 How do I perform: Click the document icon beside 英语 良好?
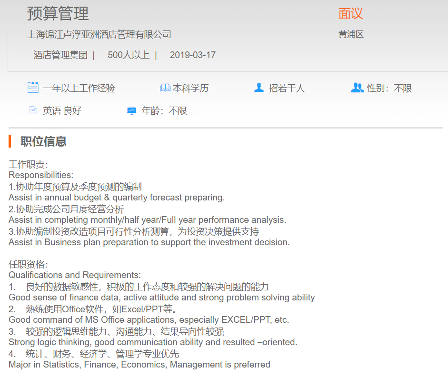point(33,110)
